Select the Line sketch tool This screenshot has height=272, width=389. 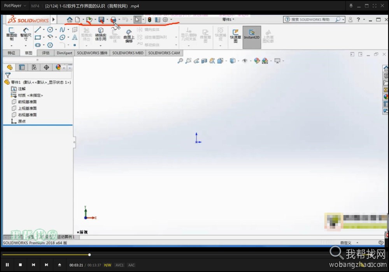(x=38, y=30)
